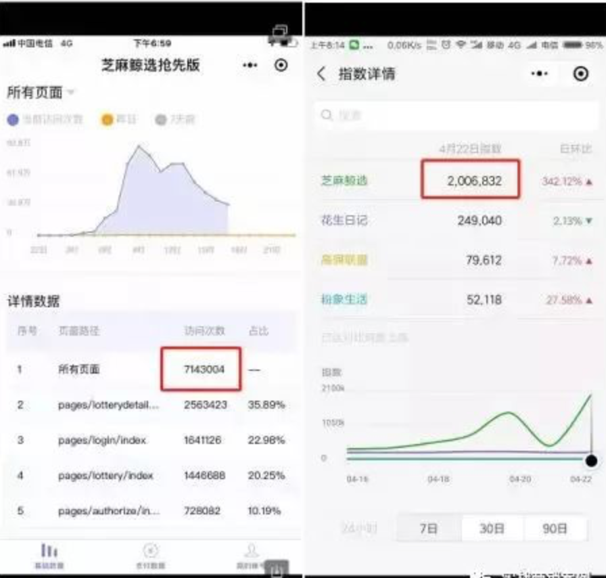Tap the visit count 7143004

[x=204, y=370]
